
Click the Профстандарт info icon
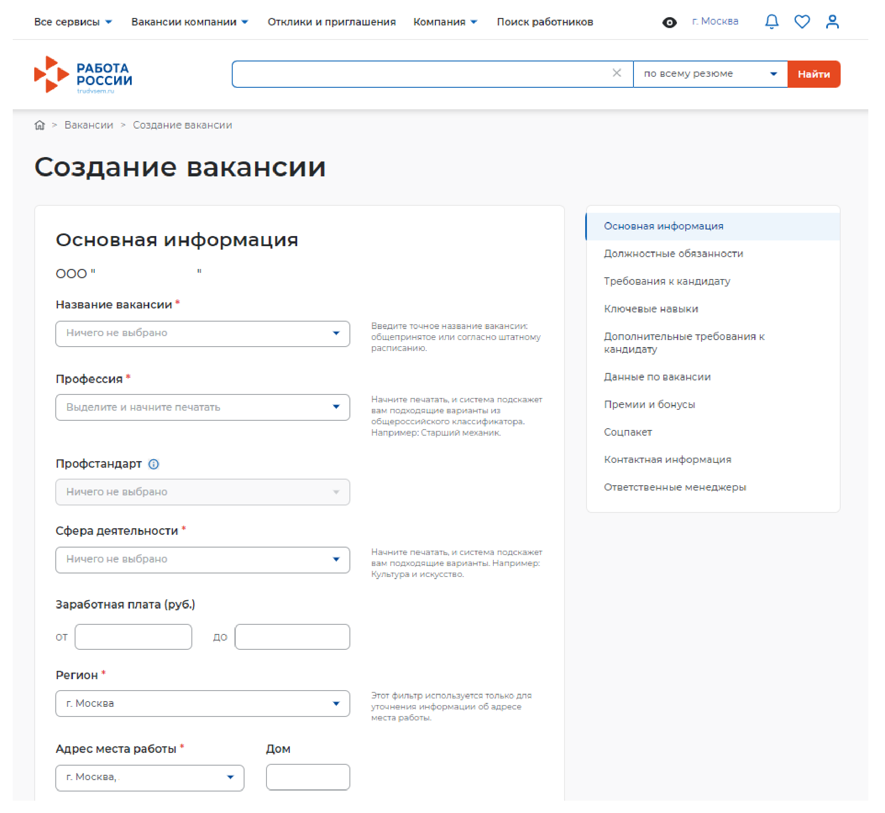point(154,464)
